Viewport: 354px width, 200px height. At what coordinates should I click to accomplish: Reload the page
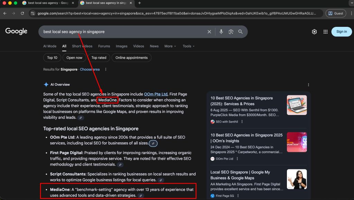(22, 13)
